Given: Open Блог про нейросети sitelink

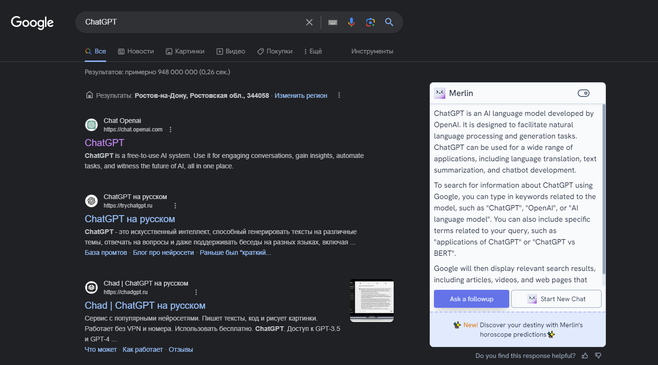Looking at the screenshot, I should pos(163,253).
